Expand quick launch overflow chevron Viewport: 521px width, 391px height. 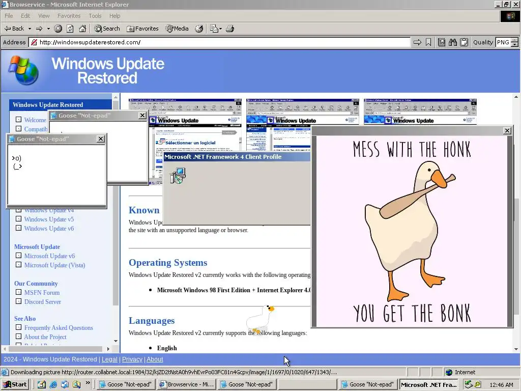tap(88, 383)
